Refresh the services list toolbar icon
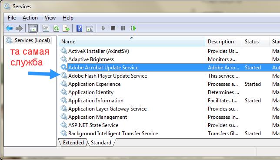Viewport: 280px width, 160px height. click(56, 28)
